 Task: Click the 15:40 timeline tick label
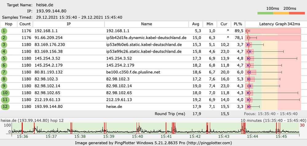137,136
